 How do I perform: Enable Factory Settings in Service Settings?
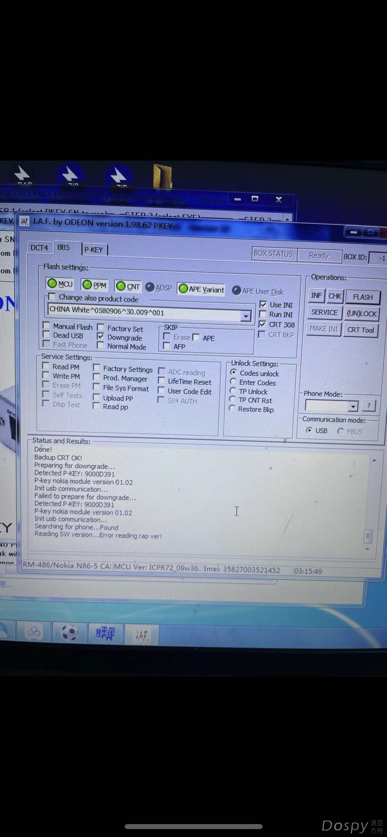(x=97, y=368)
